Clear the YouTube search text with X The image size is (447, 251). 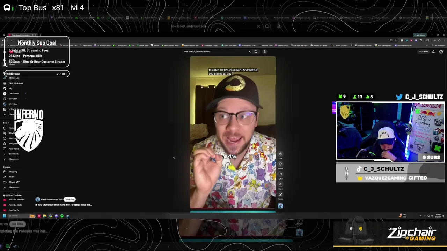coord(250,52)
